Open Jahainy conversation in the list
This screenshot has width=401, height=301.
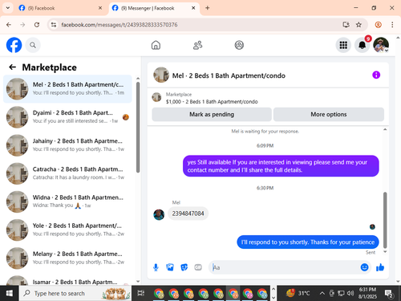pos(67,145)
